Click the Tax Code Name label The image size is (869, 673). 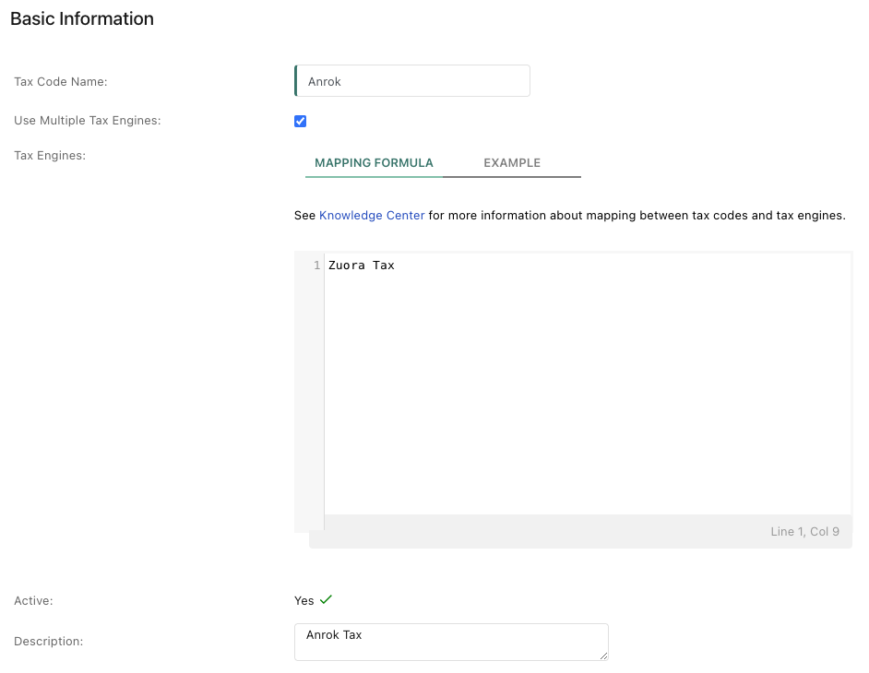pyautogui.click(x=60, y=82)
